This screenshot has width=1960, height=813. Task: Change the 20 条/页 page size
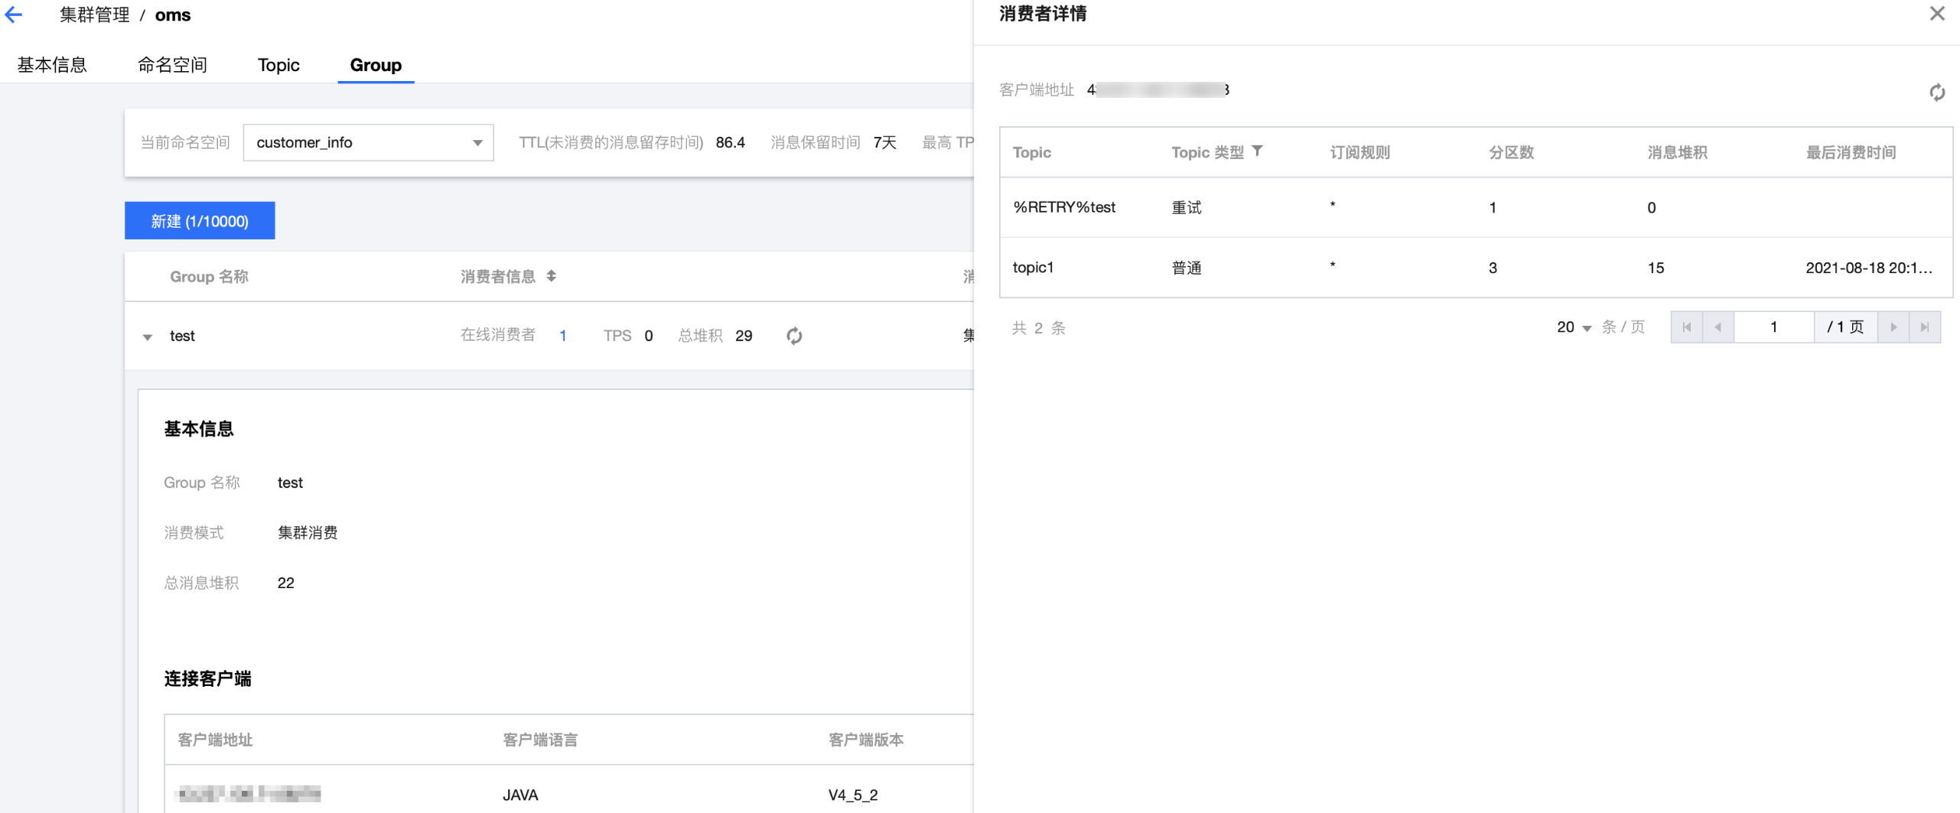[x=1574, y=327]
